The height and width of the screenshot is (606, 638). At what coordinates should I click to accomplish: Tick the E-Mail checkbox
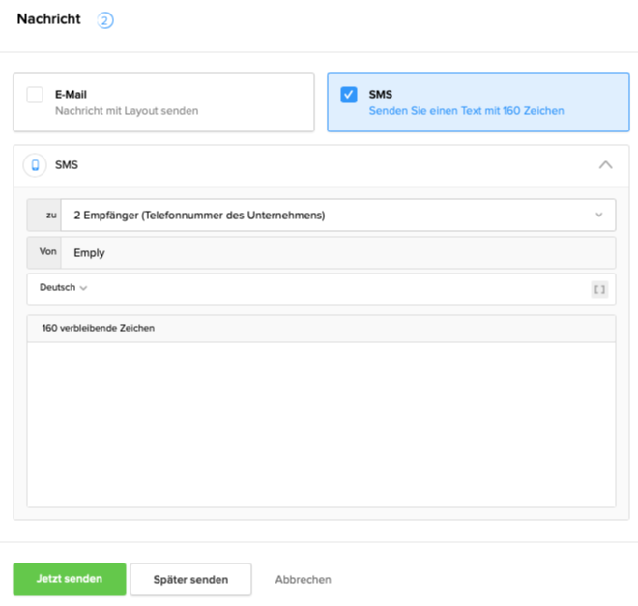(x=35, y=95)
